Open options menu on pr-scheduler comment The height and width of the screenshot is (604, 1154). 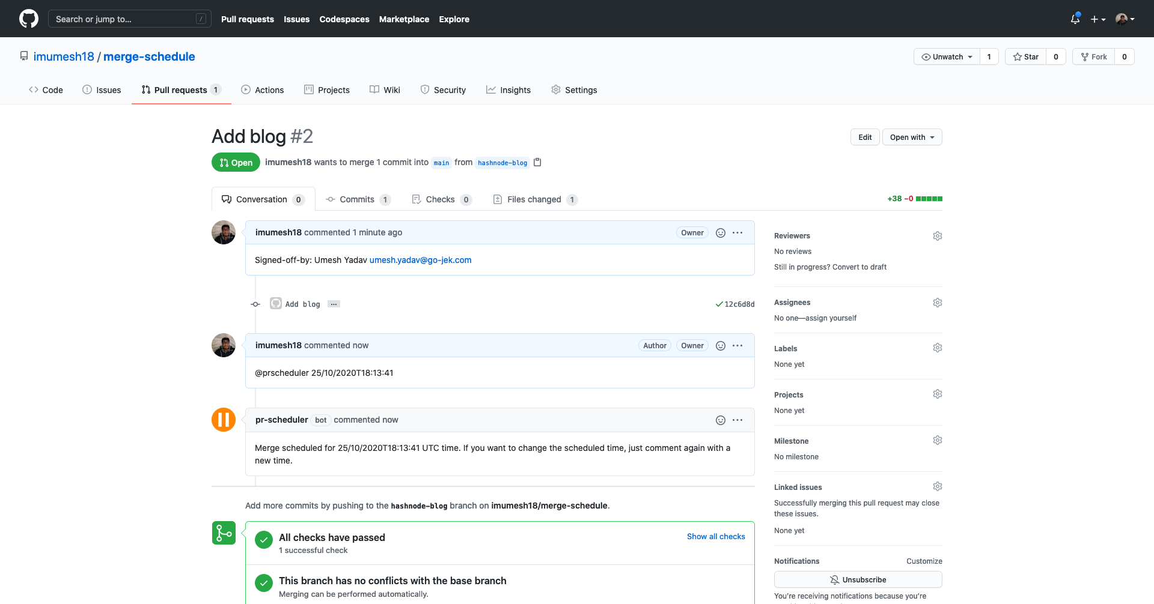click(x=737, y=420)
